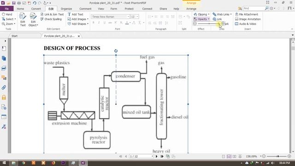
Task: Click Link & Join Text
Action: 52,14
